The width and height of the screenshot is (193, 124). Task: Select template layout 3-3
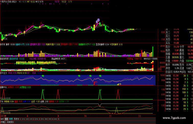[x=50, y=119]
